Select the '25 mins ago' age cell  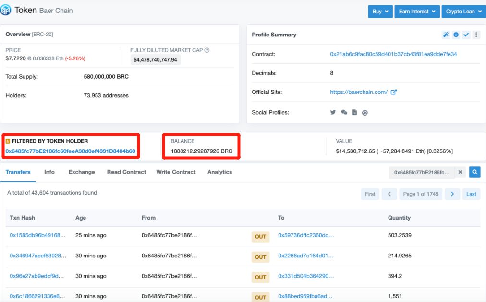(x=91, y=235)
